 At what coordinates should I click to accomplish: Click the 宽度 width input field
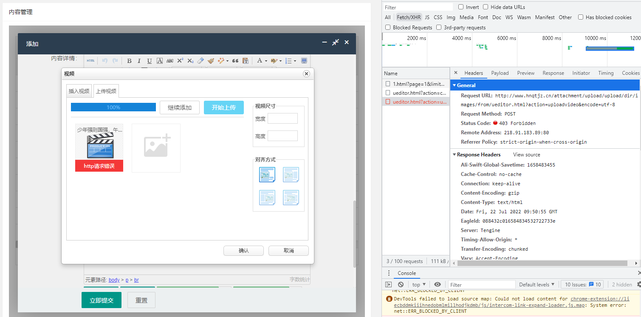click(x=282, y=119)
